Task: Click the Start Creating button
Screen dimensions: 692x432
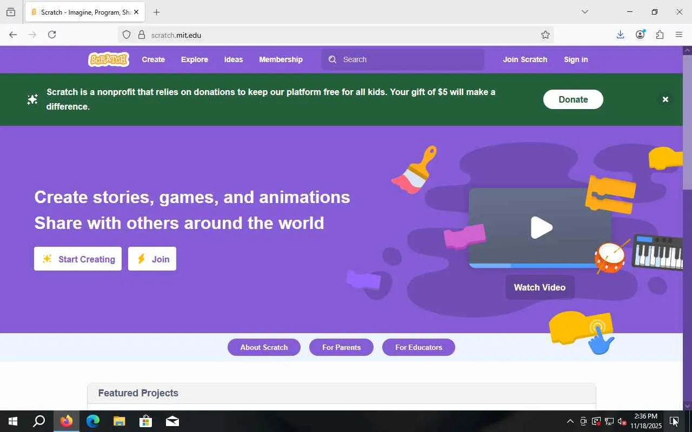Action: 78,259
